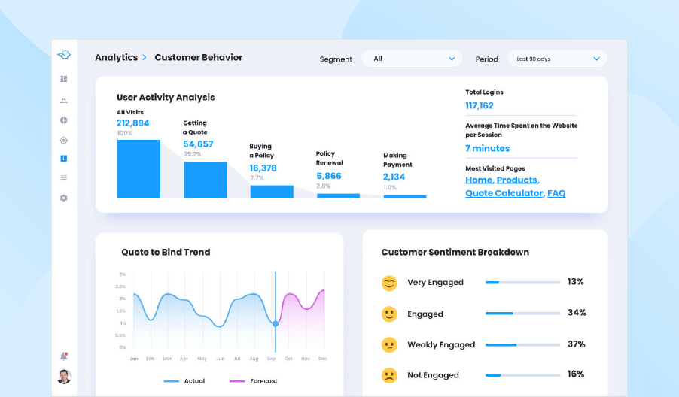
Task: Open the filter sliders icon in sidebar
Action: (64, 178)
